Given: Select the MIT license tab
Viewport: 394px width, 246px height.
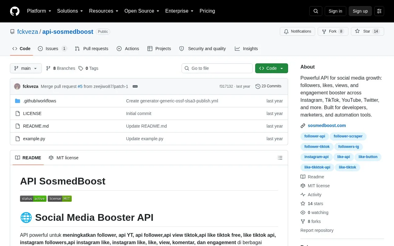Looking at the screenshot, I should point(64,158).
